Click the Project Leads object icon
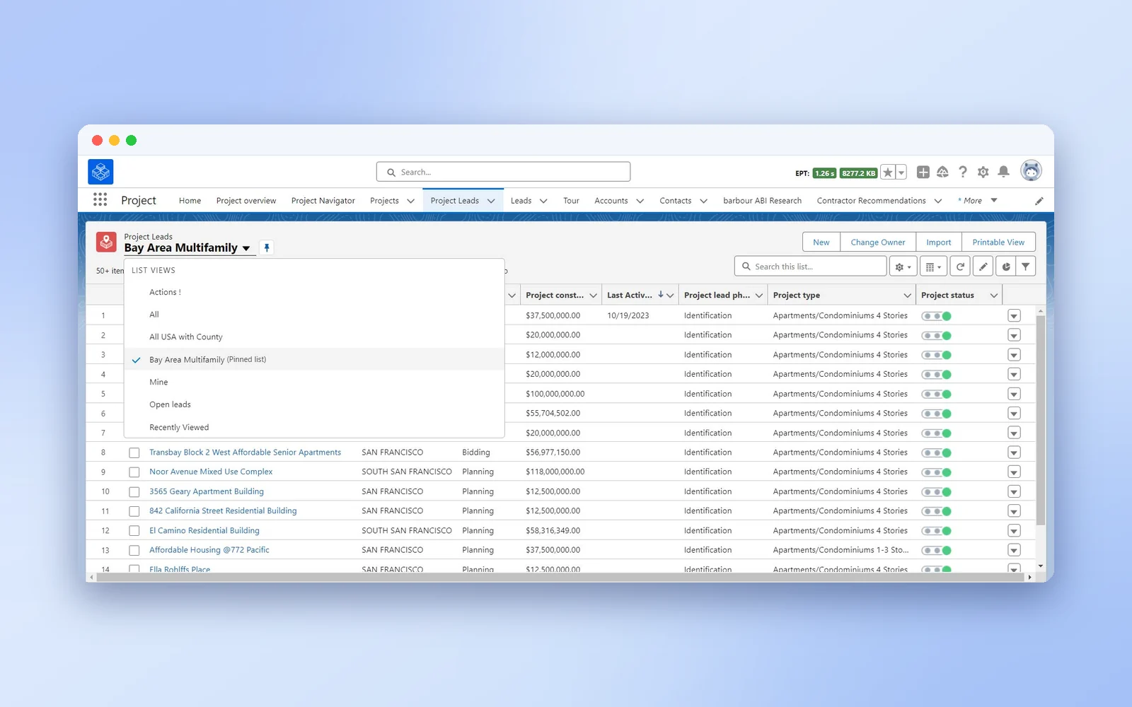 pyautogui.click(x=106, y=242)
